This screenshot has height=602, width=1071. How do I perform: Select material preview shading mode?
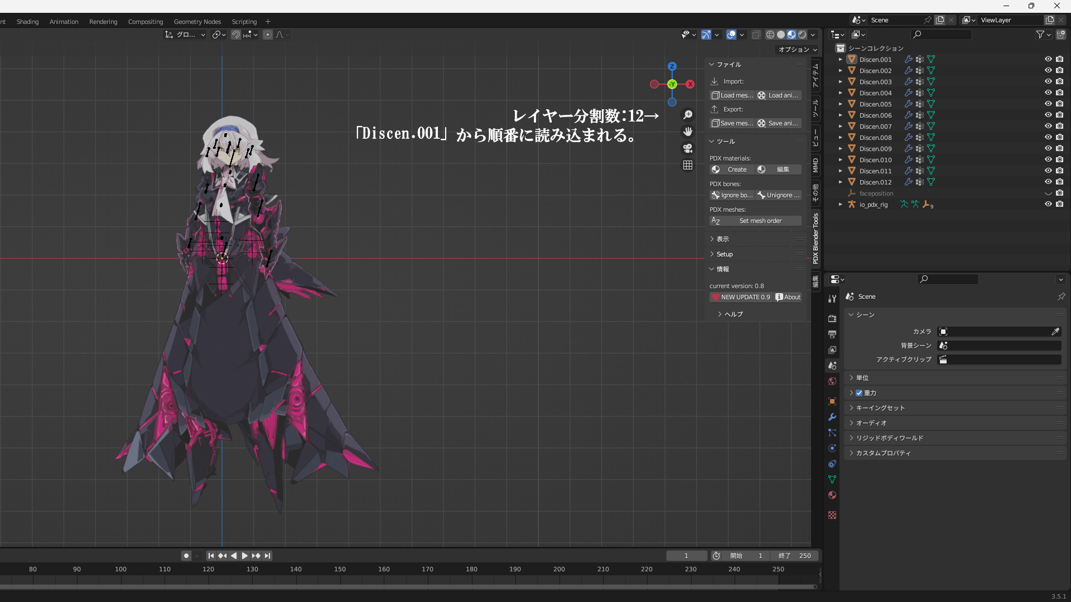(x=792, y=35)
